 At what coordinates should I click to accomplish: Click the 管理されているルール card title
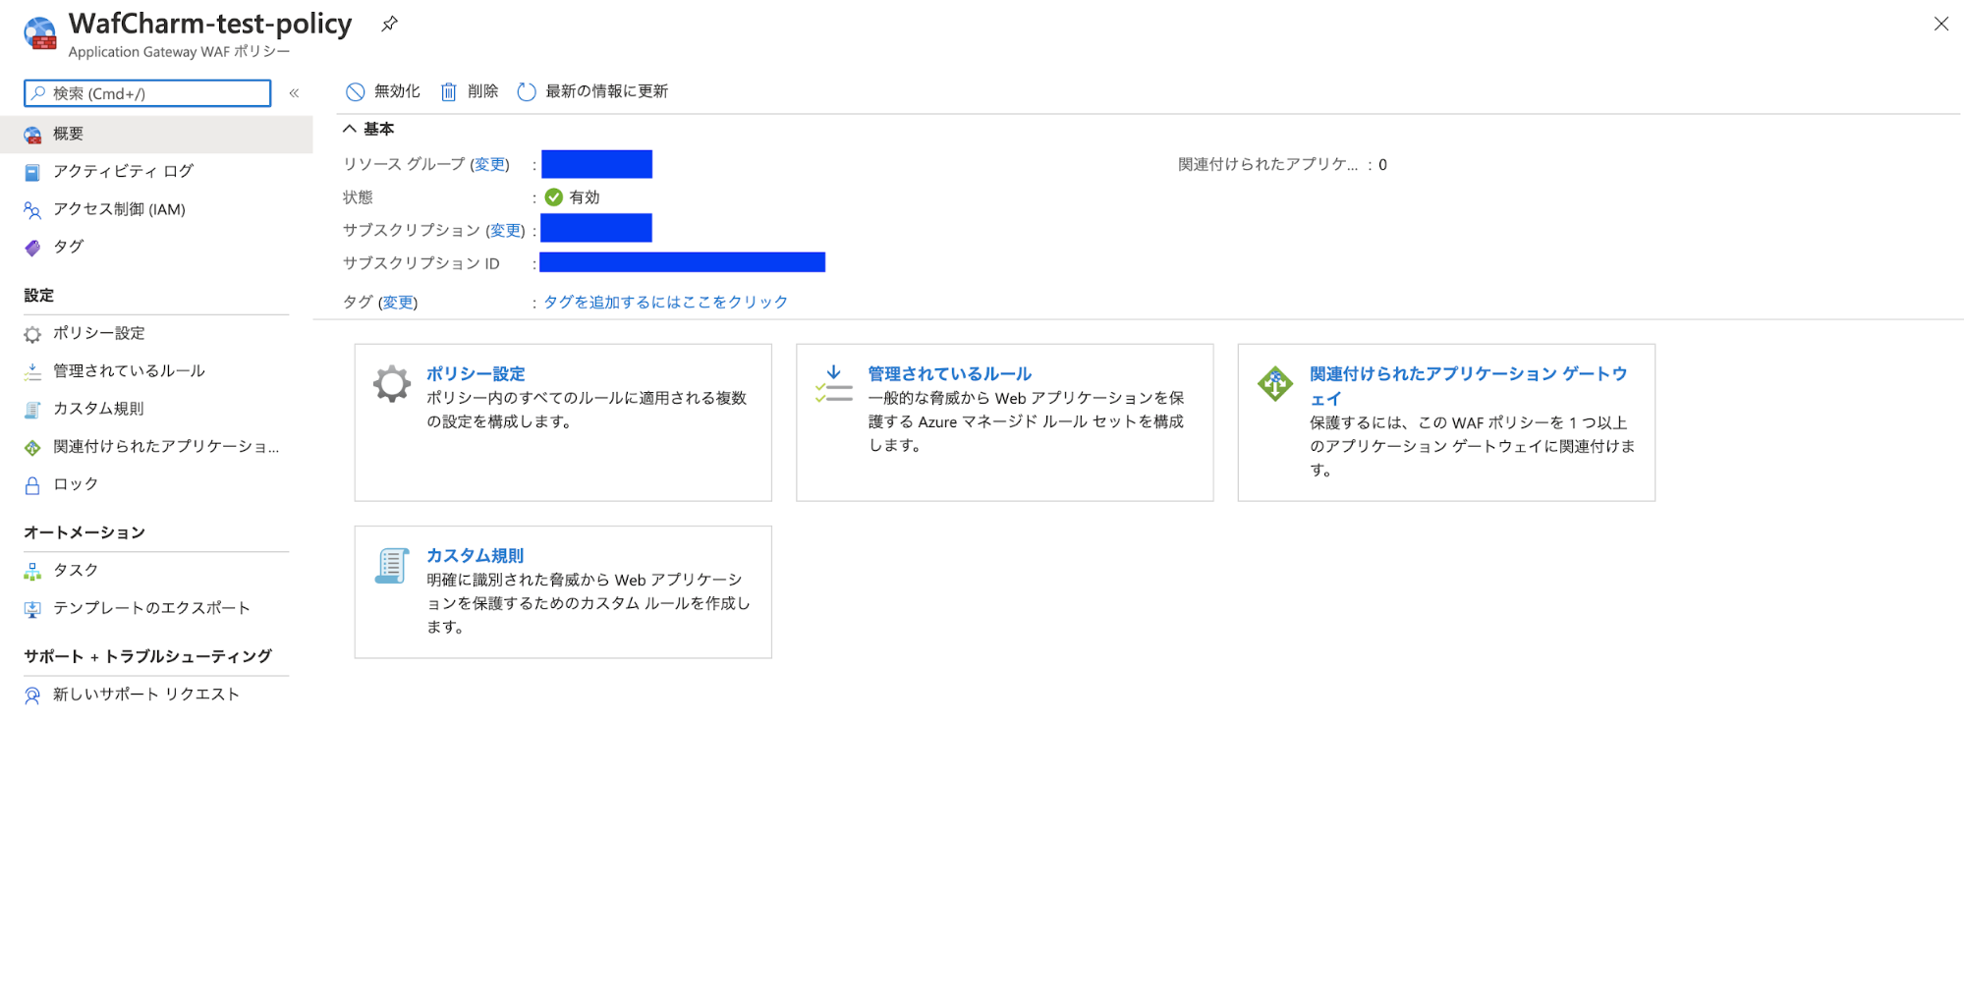pyautogui.click(x=949, y=373)
